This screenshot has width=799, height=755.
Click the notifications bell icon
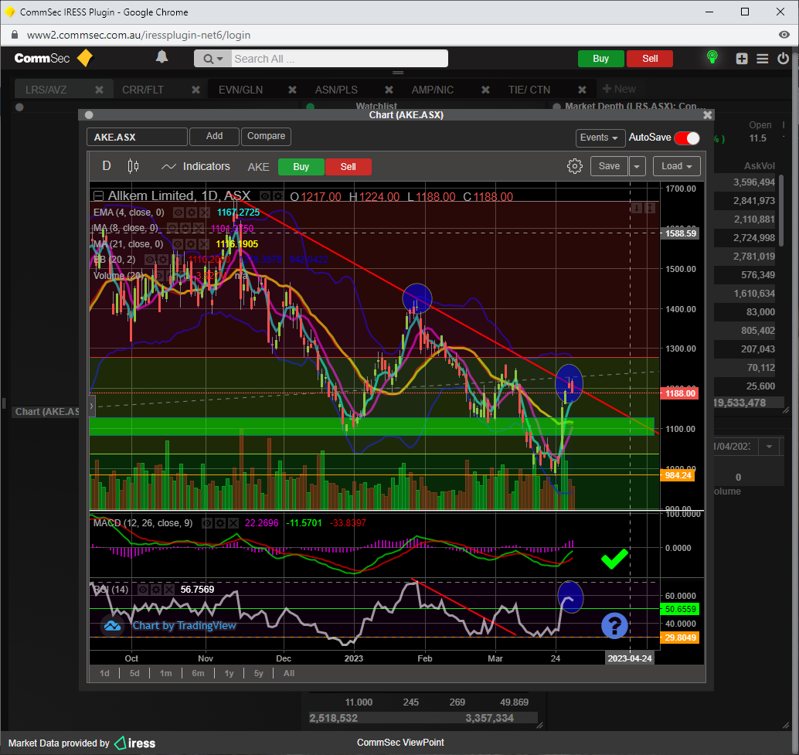click(162, 58)
